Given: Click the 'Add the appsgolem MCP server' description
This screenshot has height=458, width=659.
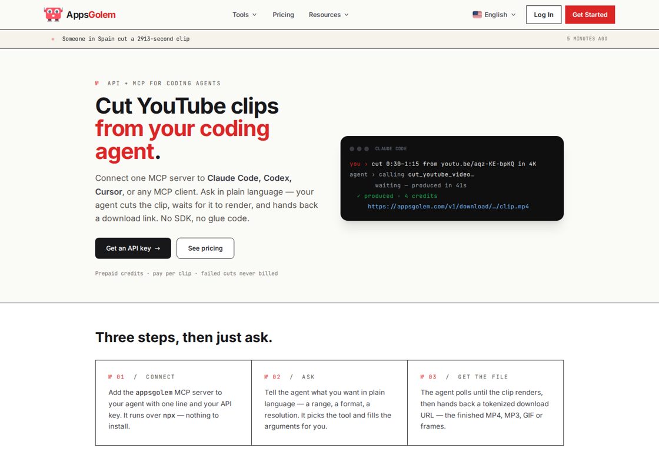Looking at the screenshot, I should [170, 409].
